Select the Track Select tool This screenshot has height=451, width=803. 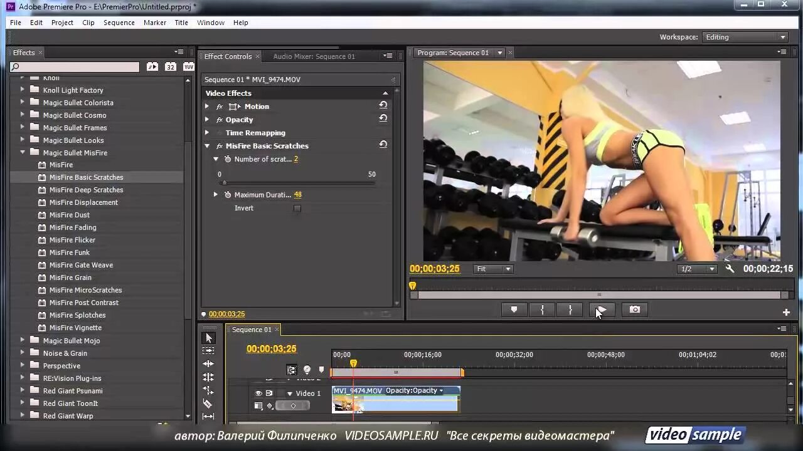(x=209, y=351)
